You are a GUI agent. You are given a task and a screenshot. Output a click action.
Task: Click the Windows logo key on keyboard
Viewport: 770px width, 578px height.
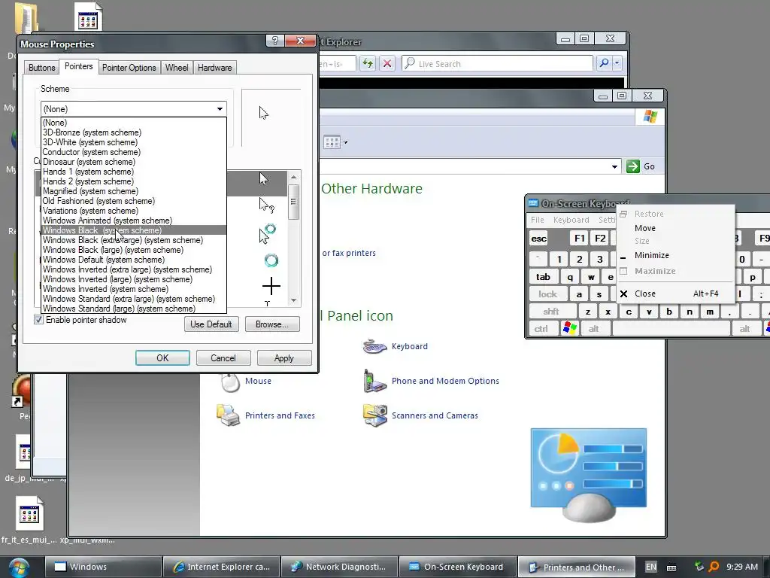click(x=570, y=328)
